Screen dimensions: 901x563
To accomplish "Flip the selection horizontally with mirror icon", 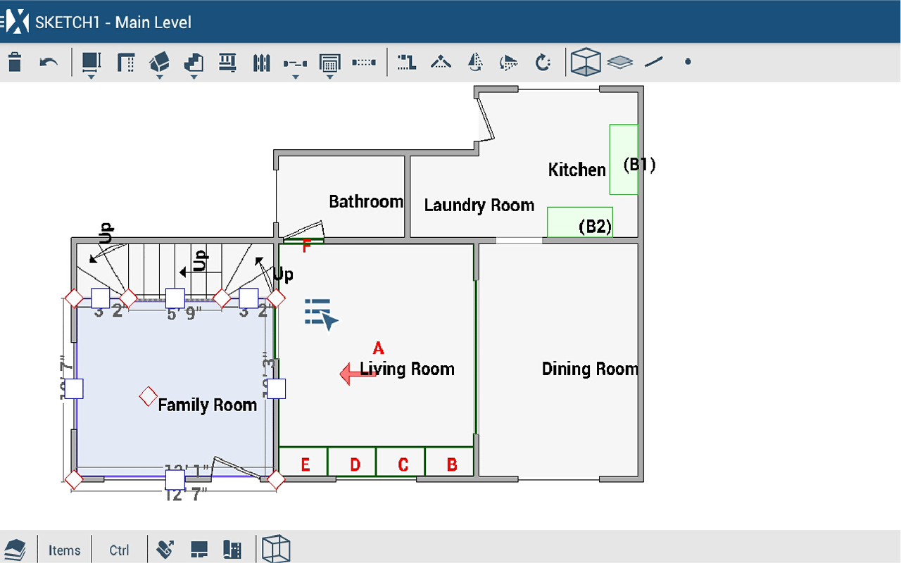I will [475, 62].
